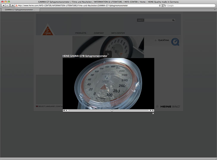Click the site search label button
This screenshot has height=160, width=217.
click(141, 20)
